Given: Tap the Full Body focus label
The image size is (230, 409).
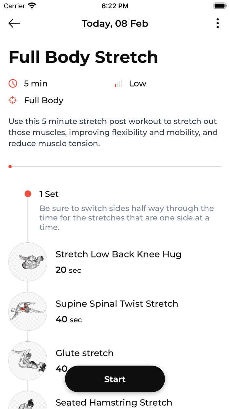Looking at the screenshot, I should 43,100.
